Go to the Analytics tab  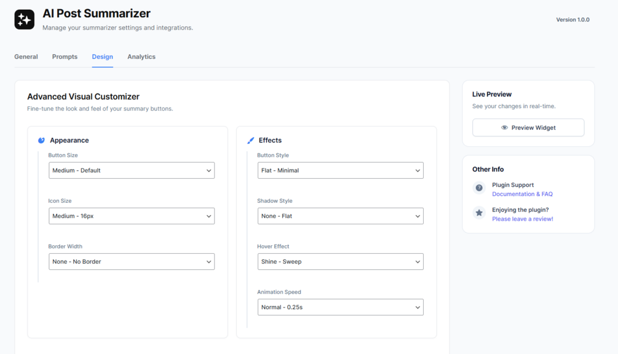[141, 57]
